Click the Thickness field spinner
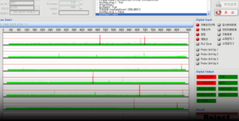Viewport: 239px width, 121px height. [x=78, y=3]
